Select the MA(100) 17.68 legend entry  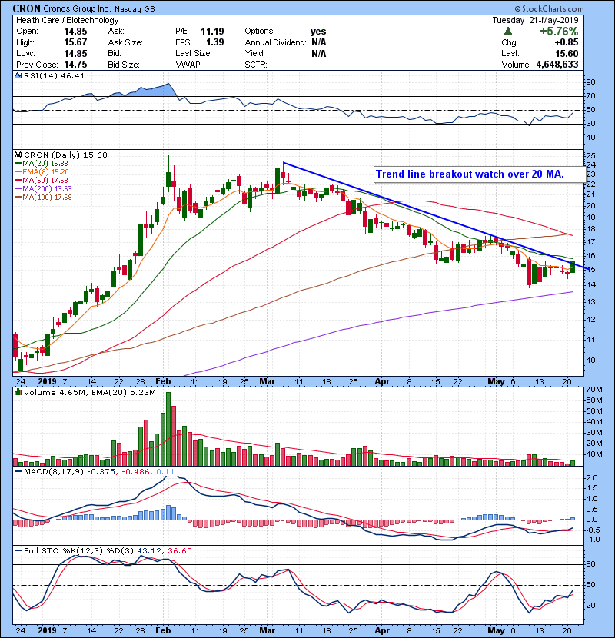[x=43, y=198]
